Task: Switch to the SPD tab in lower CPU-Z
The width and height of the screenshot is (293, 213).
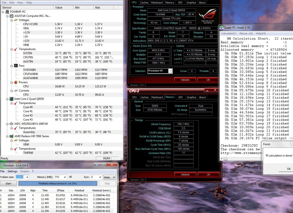Action: tap(180, 97)
